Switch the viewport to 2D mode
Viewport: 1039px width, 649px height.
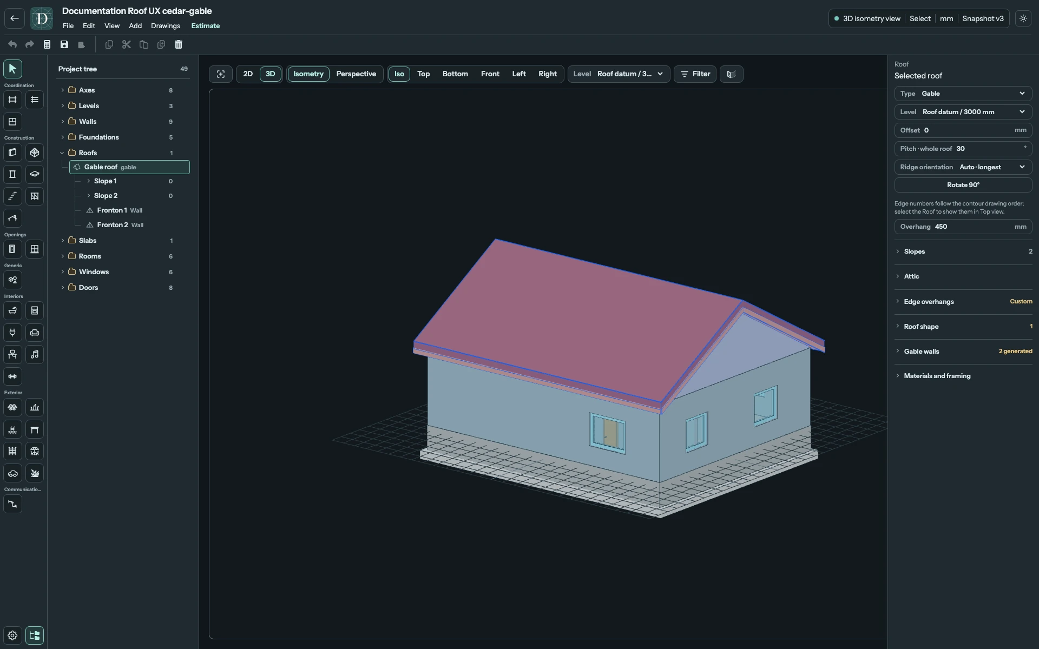pos(248,74)
